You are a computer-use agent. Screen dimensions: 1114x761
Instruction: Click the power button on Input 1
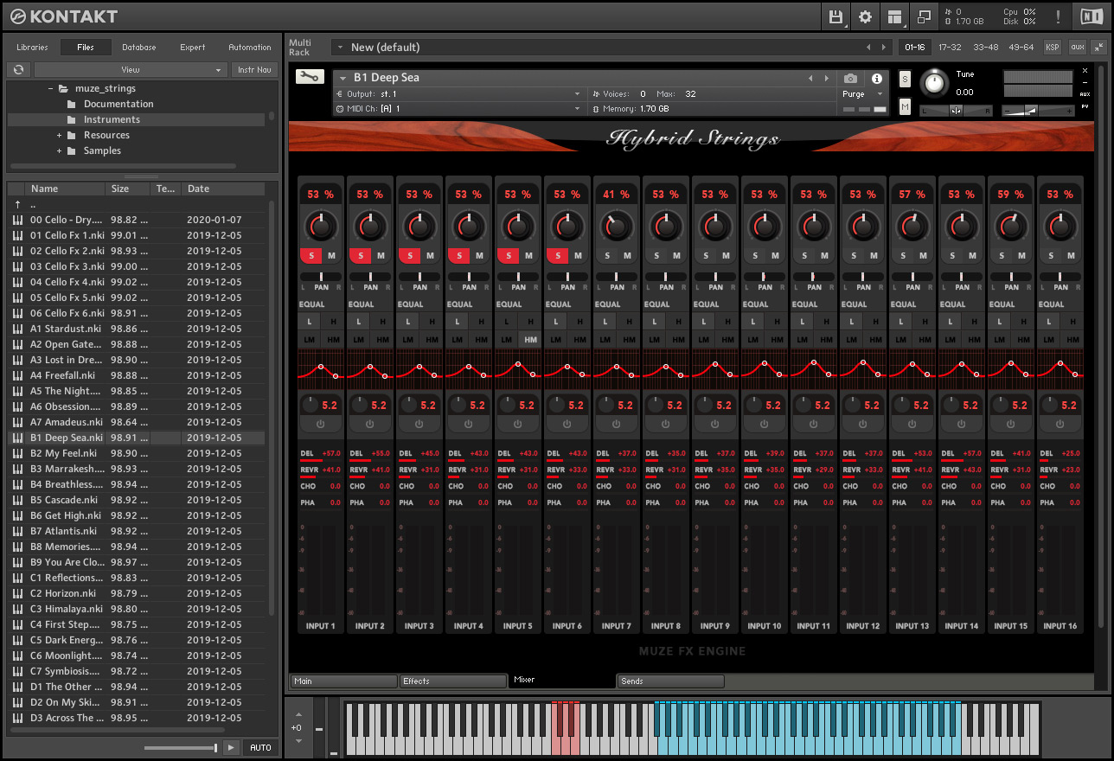(x=321, y=424)
